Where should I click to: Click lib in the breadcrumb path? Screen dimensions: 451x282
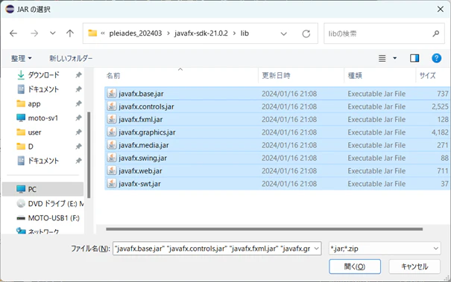tap(245, 33)
